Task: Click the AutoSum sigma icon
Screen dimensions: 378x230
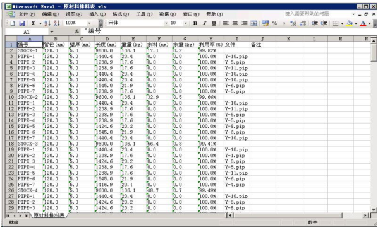Action: point(34,23)
